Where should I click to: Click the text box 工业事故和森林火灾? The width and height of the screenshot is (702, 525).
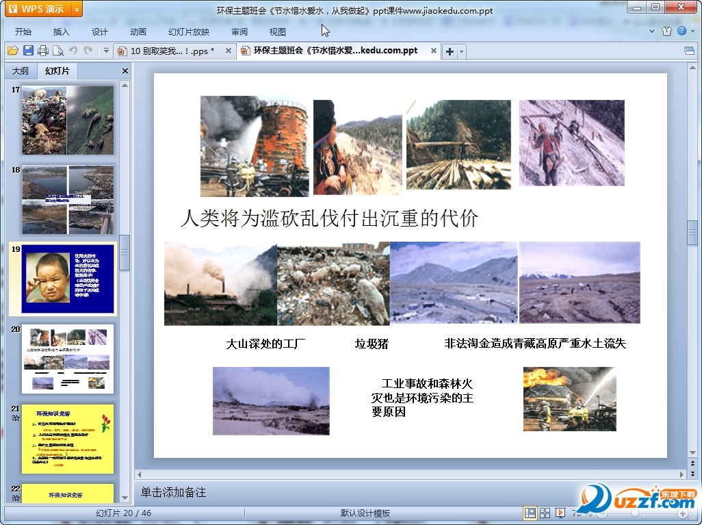click(422, 397)
